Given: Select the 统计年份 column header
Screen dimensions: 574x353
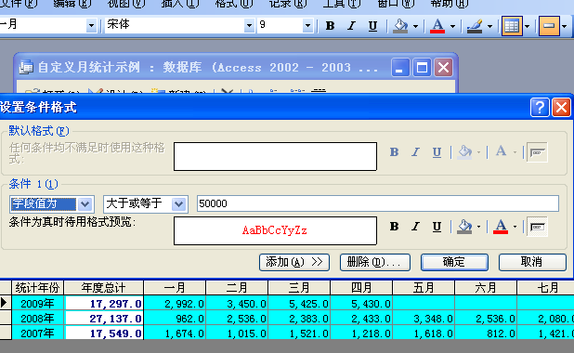Looking at the screenshot, I should (38, 288).
